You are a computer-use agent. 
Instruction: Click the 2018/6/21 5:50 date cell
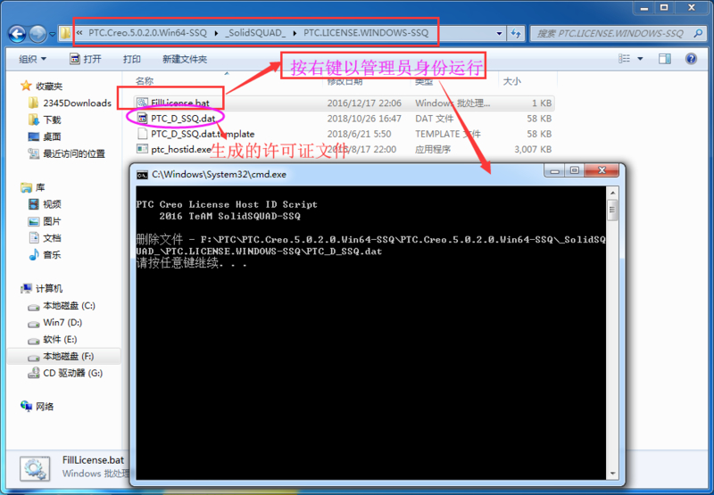click(x=359, y=134)
